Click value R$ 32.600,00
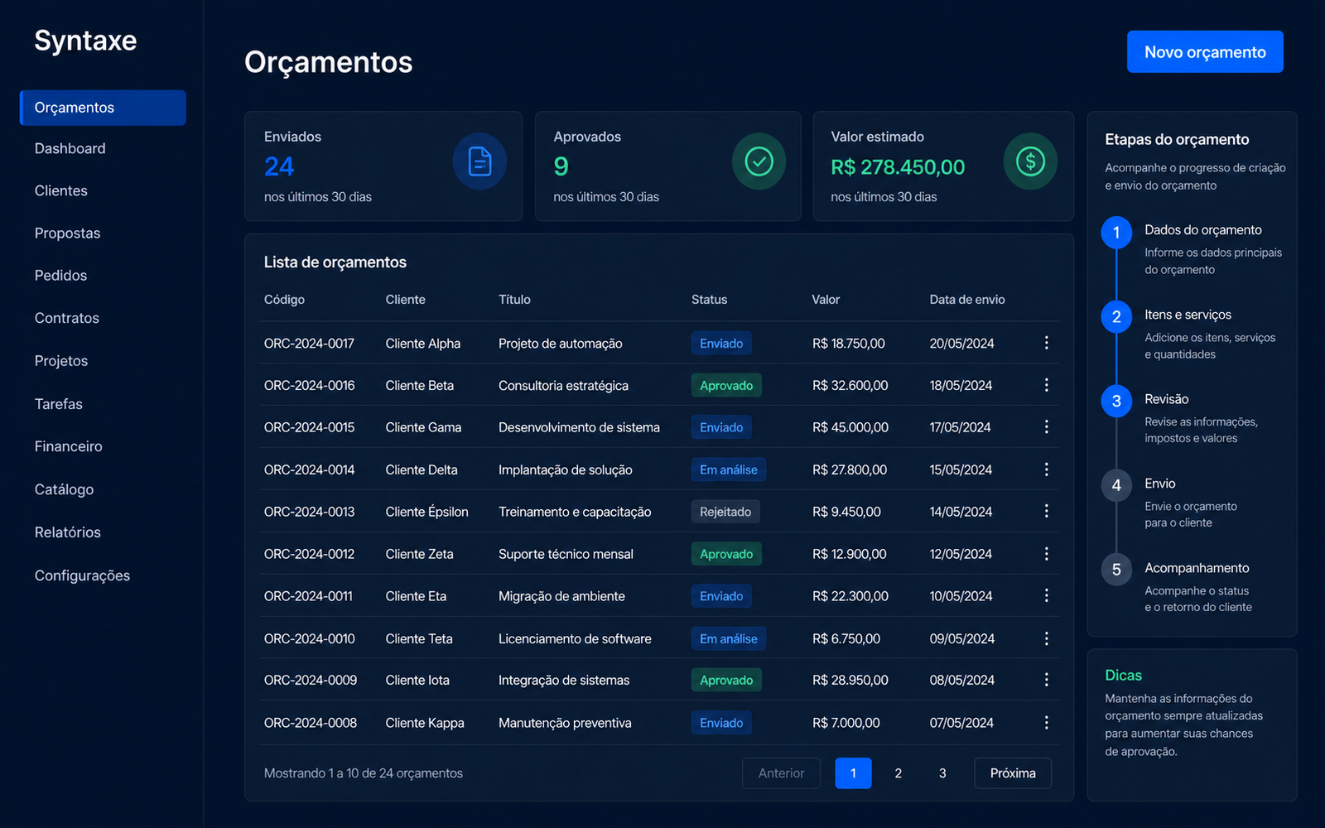1325x828 pixels. coord(850,385)
